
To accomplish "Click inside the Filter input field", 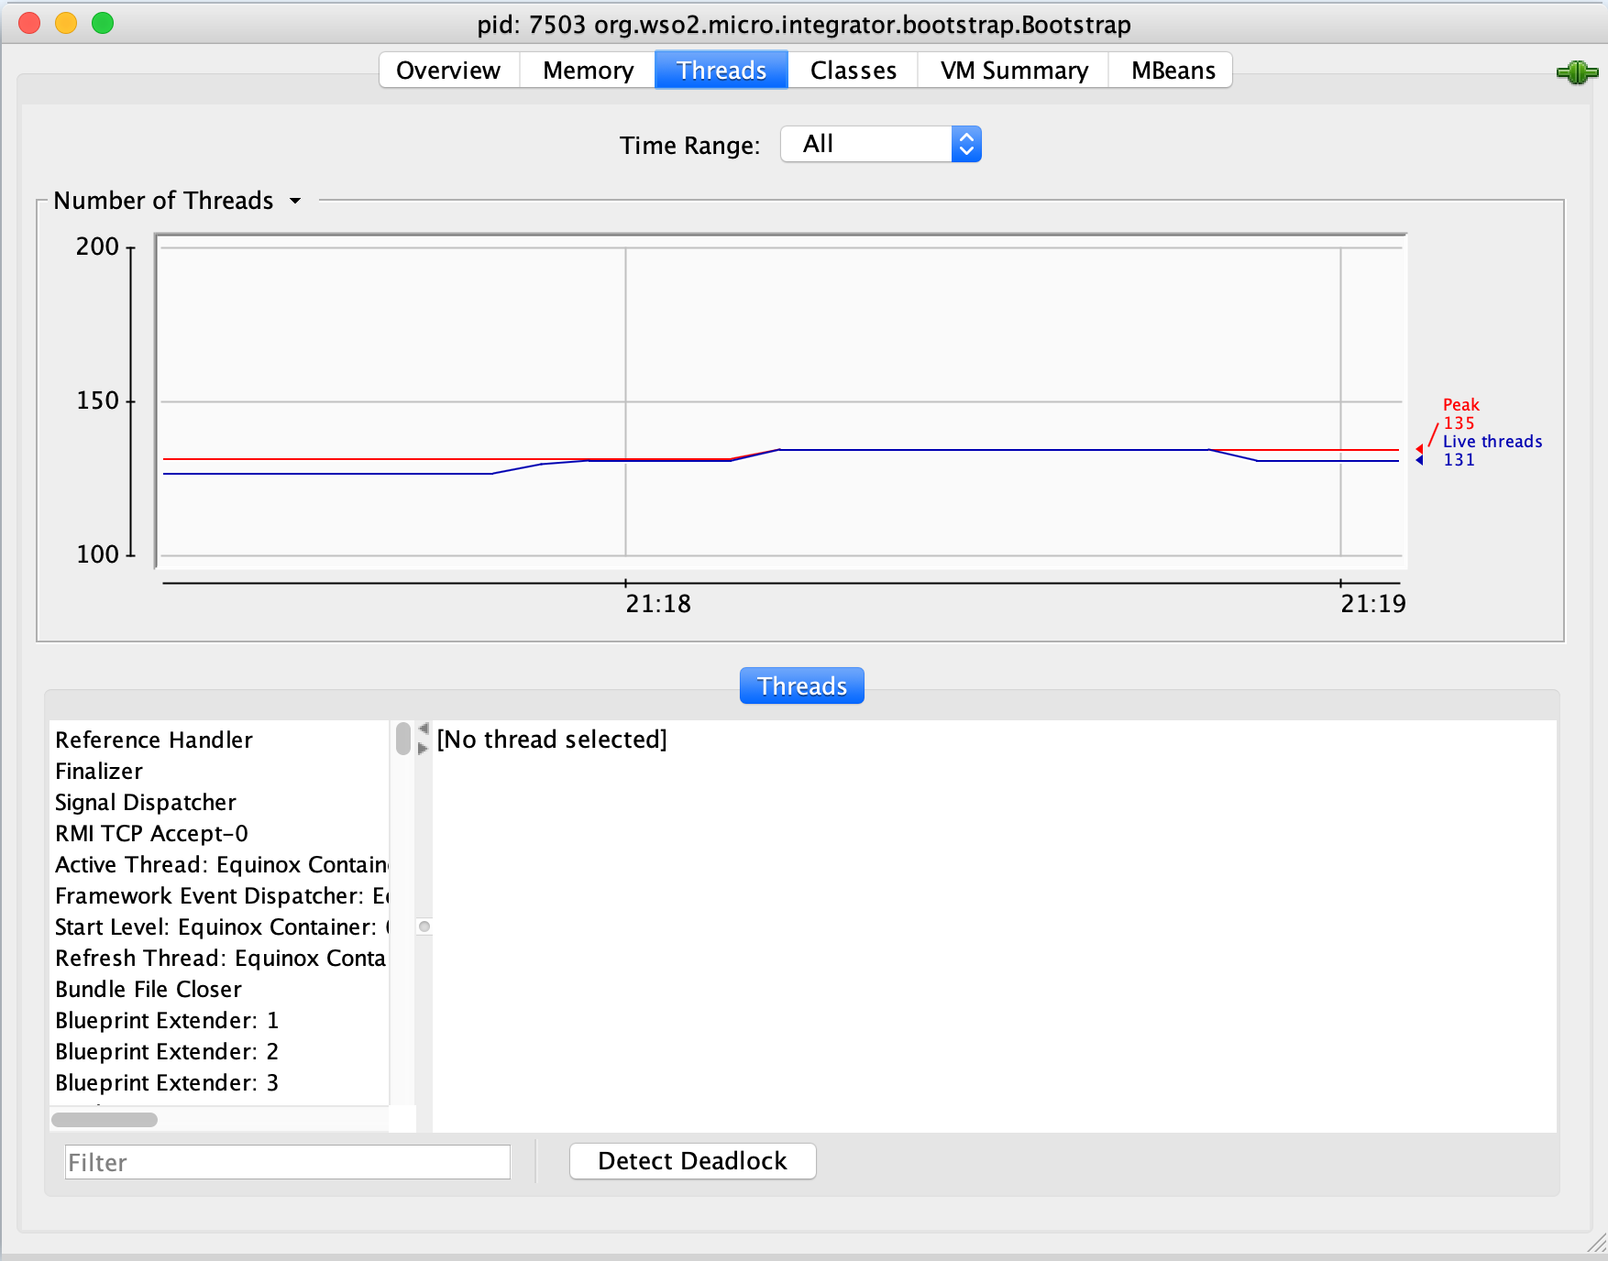I will coord(285,1162).
